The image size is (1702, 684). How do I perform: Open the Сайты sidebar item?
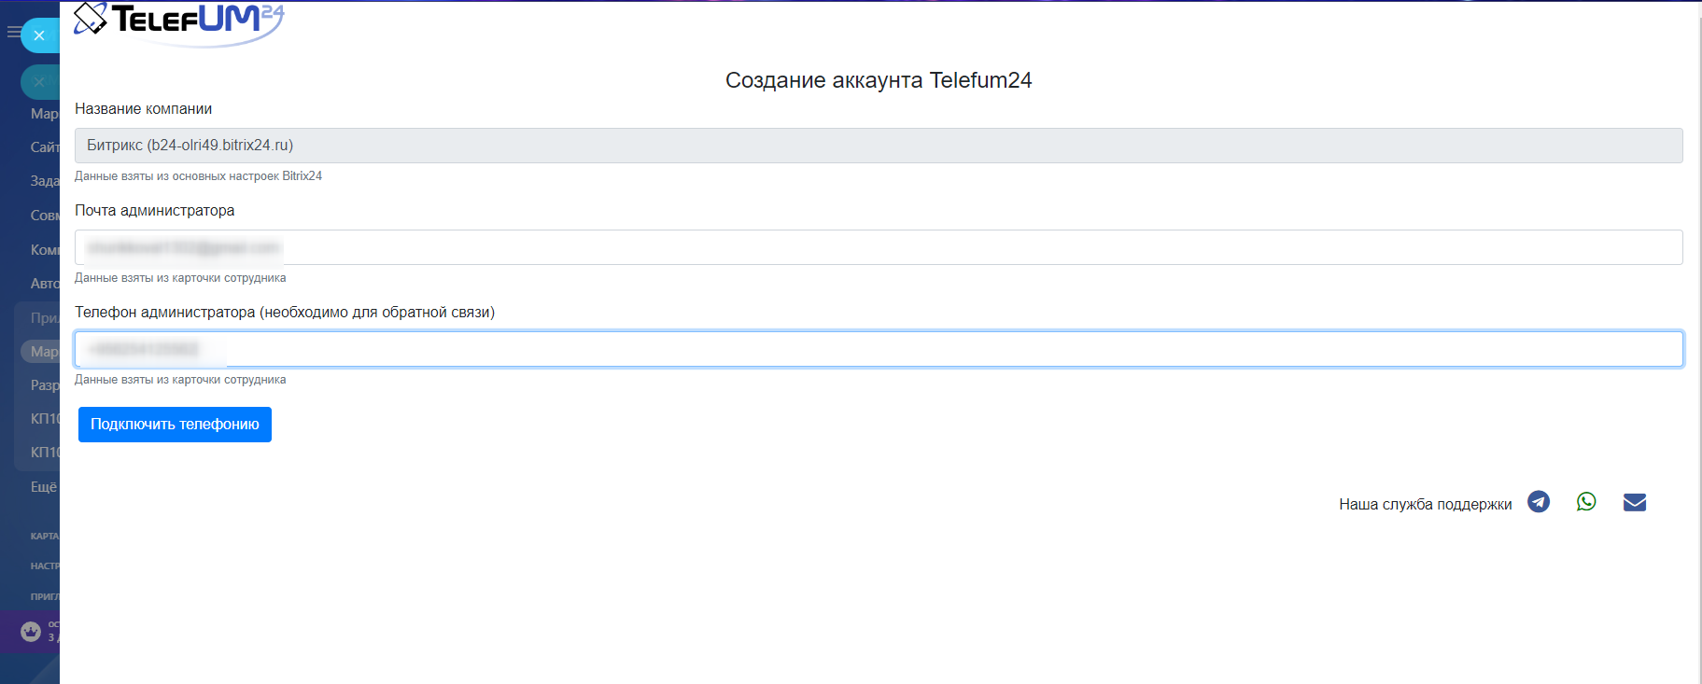point(44,147)
